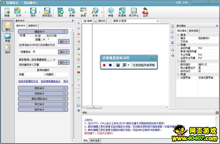Click 设置 in the title bar
The width and height of the screenshot is (220, 144).
[178, 3]
